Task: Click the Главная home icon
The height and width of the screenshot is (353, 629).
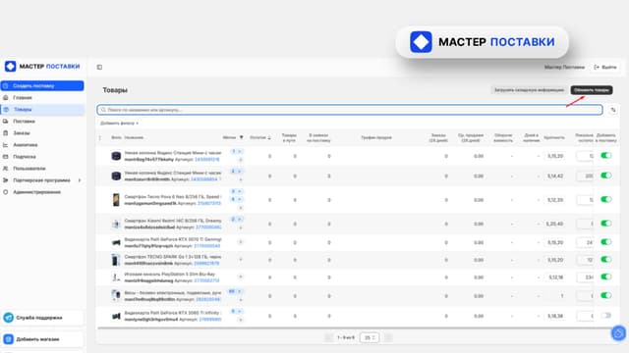Action: pos(6,98)
